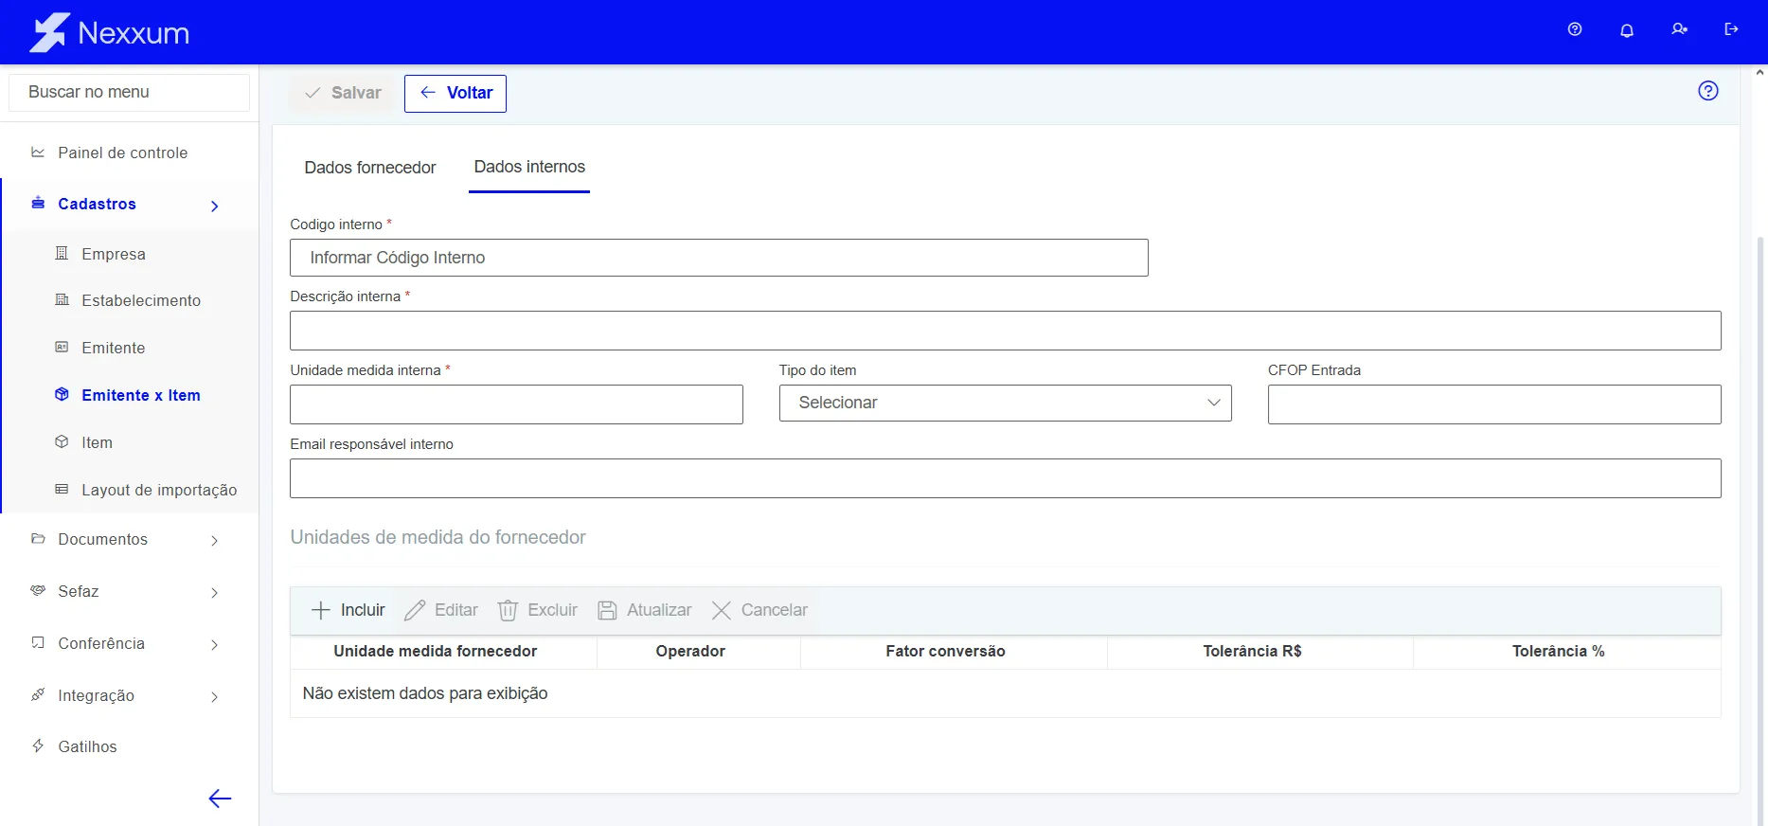Open the notifications bell icon
Image resolution: width=1768 pixels, height=826 pixels.
pos(1627,30)
